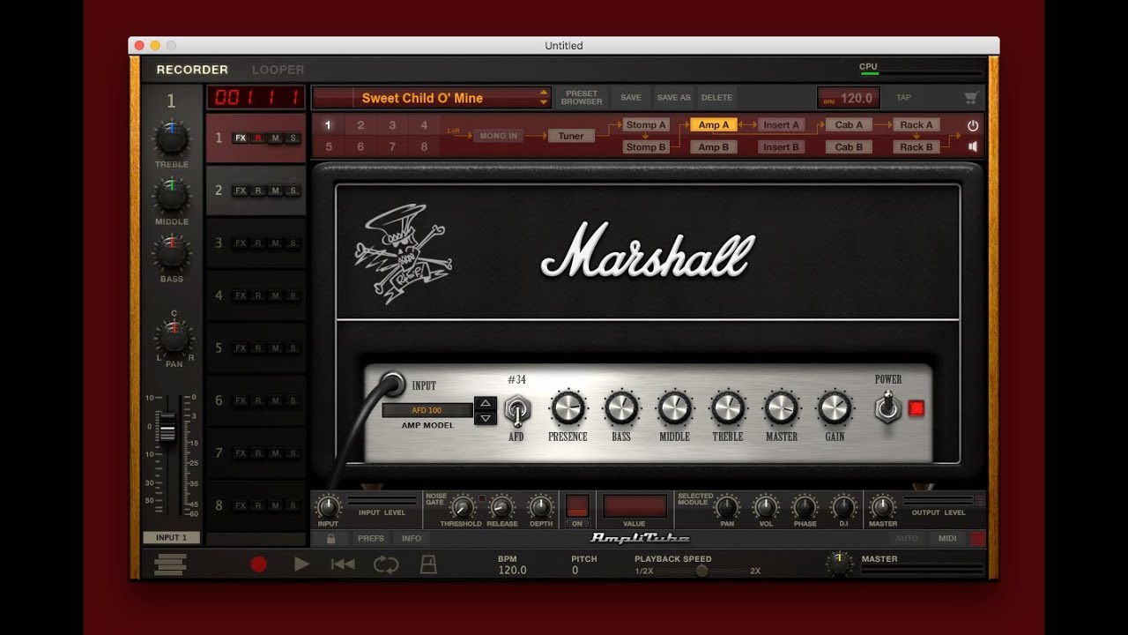Screen dimensions: 1128x635
Task: Click the lock icon beside PREFS
Action: click(x=330, y=538)
